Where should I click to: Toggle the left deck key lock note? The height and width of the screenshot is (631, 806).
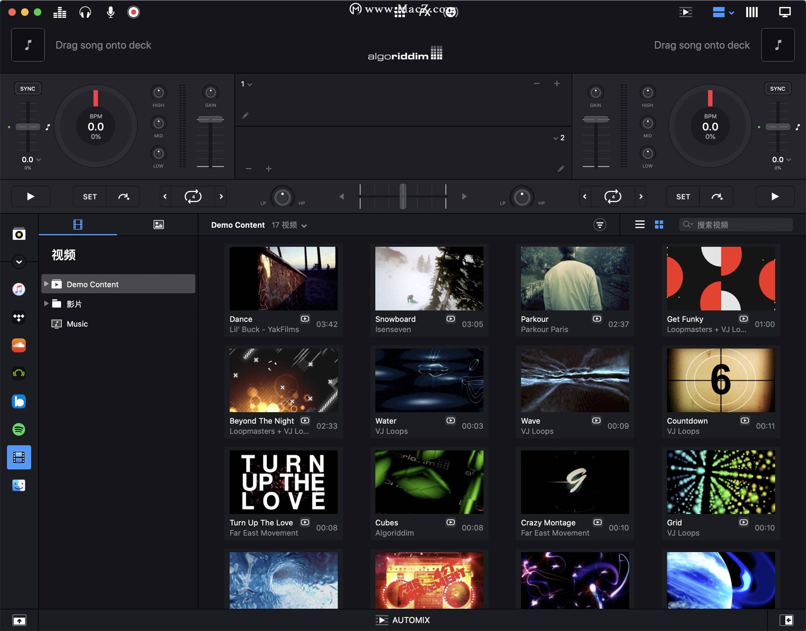(48, 127)
